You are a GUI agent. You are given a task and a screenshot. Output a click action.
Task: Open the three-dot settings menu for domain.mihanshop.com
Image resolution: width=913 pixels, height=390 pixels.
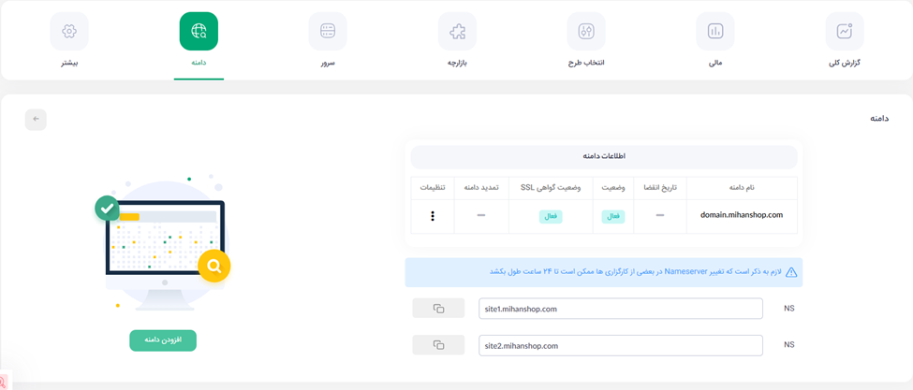pos(432,216)
